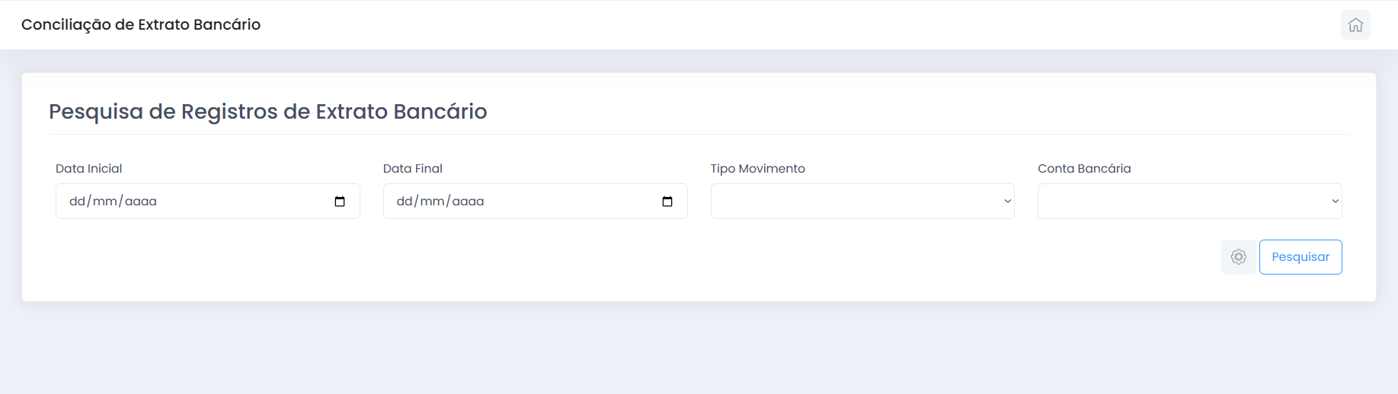1398x394 pixels.
Task: Open the Conta Bancária combo box
Action: (1189, 202)
